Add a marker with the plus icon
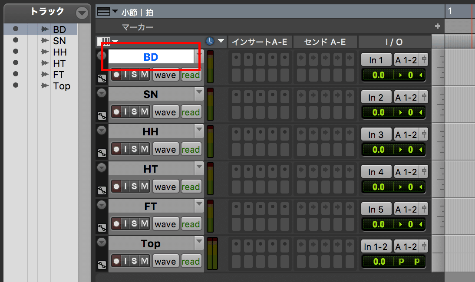Viewport: 475px width, 282px height. click(x=437, y=26)
